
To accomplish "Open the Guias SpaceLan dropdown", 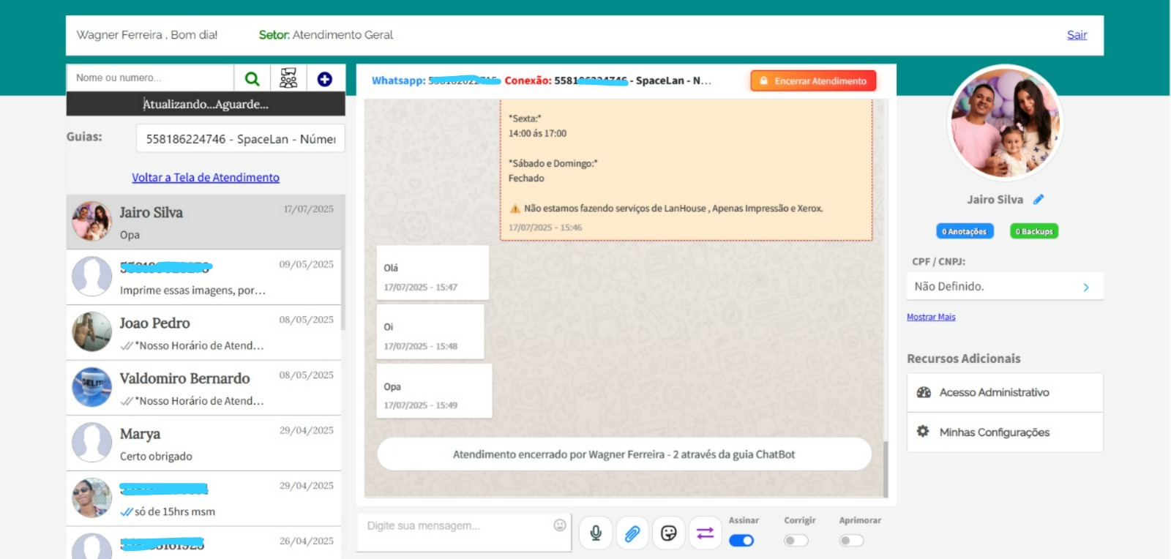I will coord(240,139).
